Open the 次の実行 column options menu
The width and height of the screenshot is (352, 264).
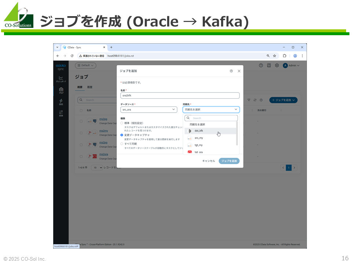click(x=281, y=110)
